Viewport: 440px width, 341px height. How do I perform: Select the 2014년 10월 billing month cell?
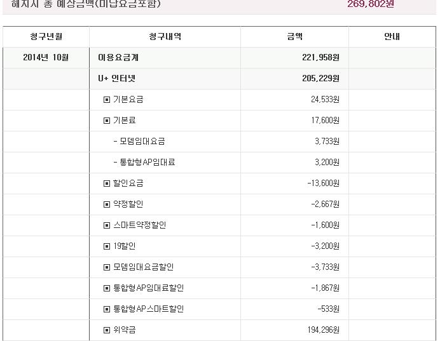(x=46, y=58)
